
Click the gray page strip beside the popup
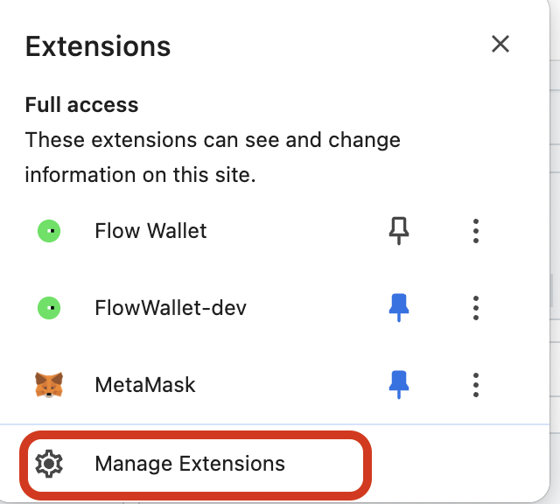[555, 262]
